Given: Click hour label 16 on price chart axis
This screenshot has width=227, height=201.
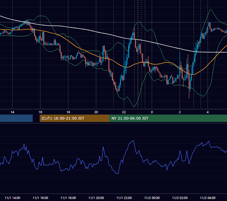Looking at the screenshot, I should tap(40, 112).
